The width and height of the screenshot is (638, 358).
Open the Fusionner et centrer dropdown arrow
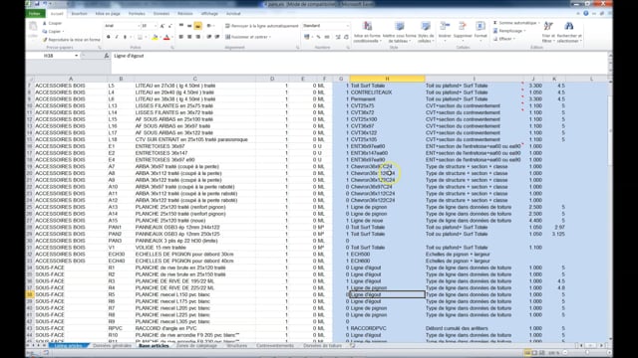(270, 37)
